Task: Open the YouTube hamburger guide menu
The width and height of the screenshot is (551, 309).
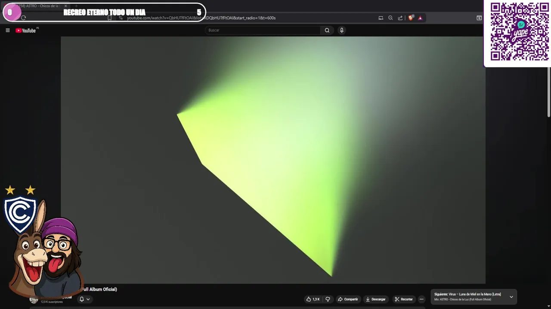Action: (7, 30)
